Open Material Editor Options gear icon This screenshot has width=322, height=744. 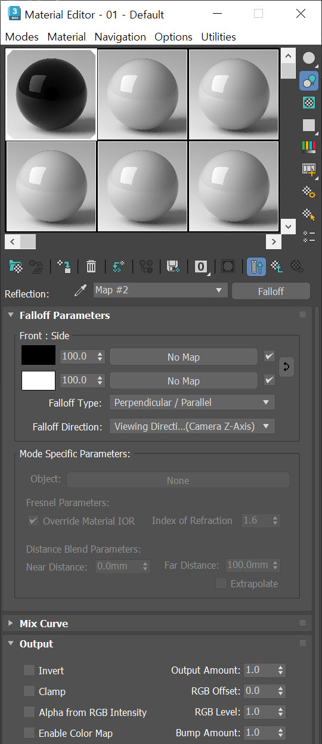(309, 191)
